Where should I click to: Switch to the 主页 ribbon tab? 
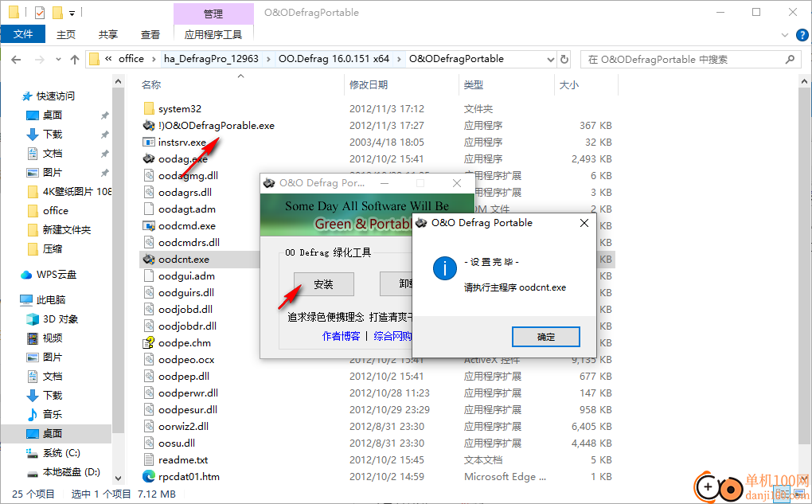pos(66,34)
